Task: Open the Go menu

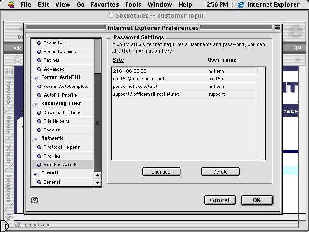Action: point(81,4)
